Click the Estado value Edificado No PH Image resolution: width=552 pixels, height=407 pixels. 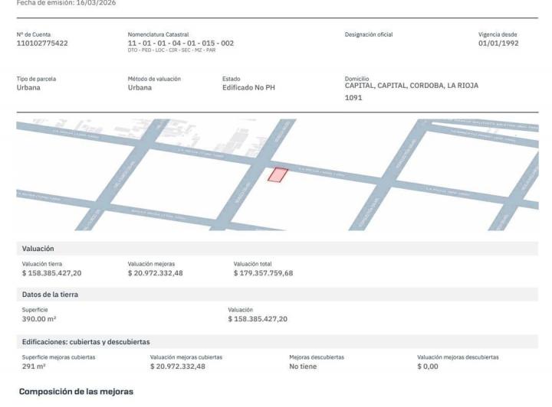pos(248,87)
